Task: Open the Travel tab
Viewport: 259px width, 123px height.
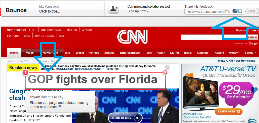Action: coord(188,53)
